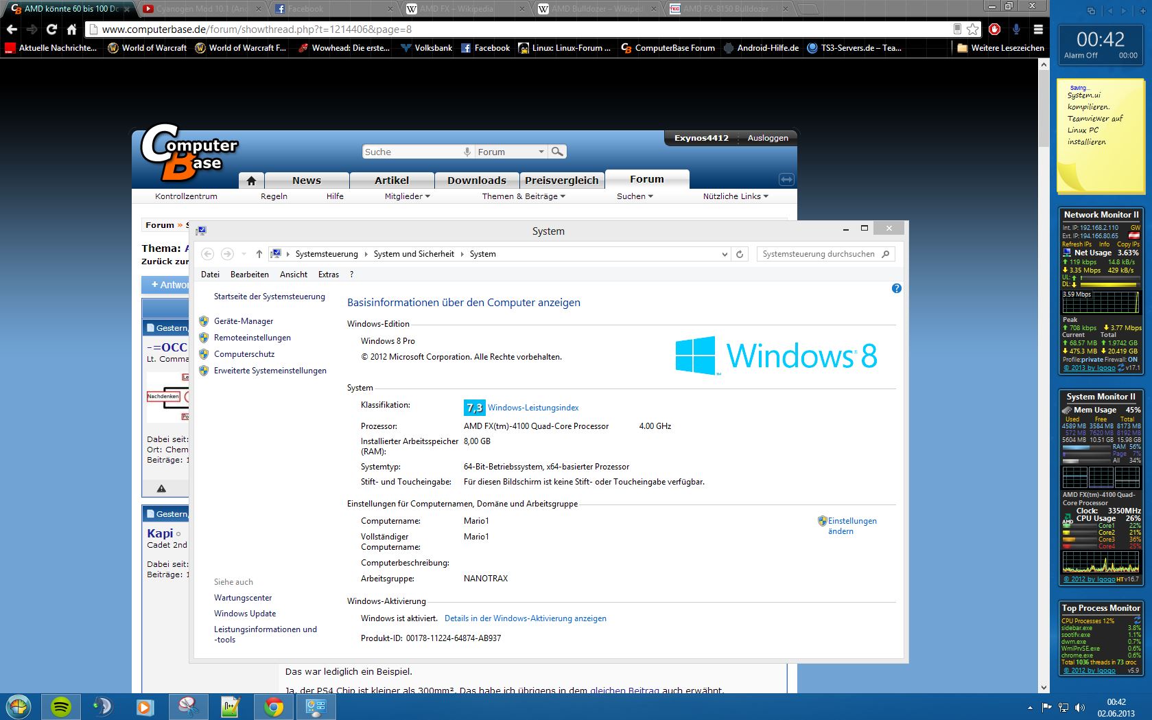
Task: Open the Datei menu
Action: pyautogui.click(x=210, y=275)
